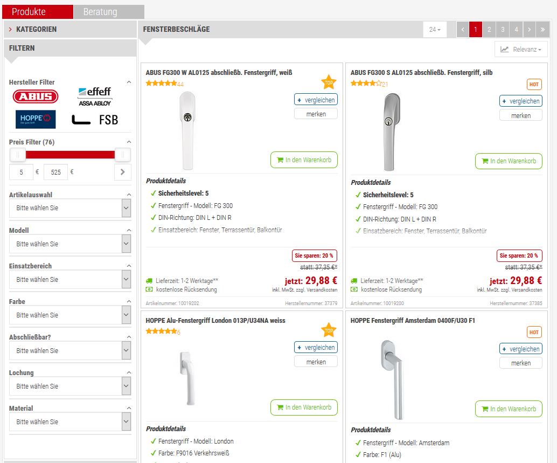This screenshot has width=557, height=463.
Task: Filter by effeff ASSA ABLOY logo
Action: (95, 97)
